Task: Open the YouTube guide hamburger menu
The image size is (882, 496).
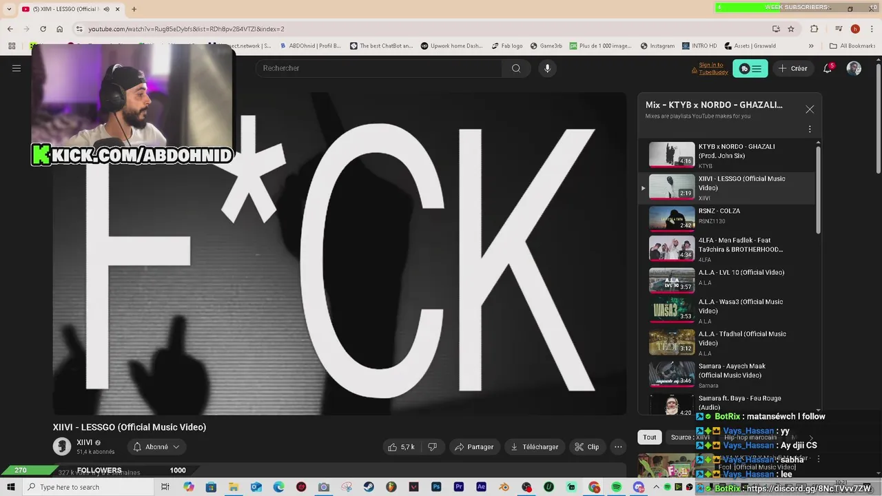Action: pyautogui.click(x=17, y=68)
